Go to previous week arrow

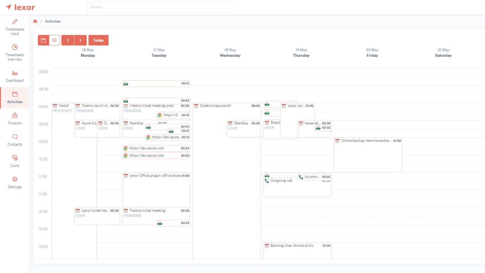coord(67,40)
